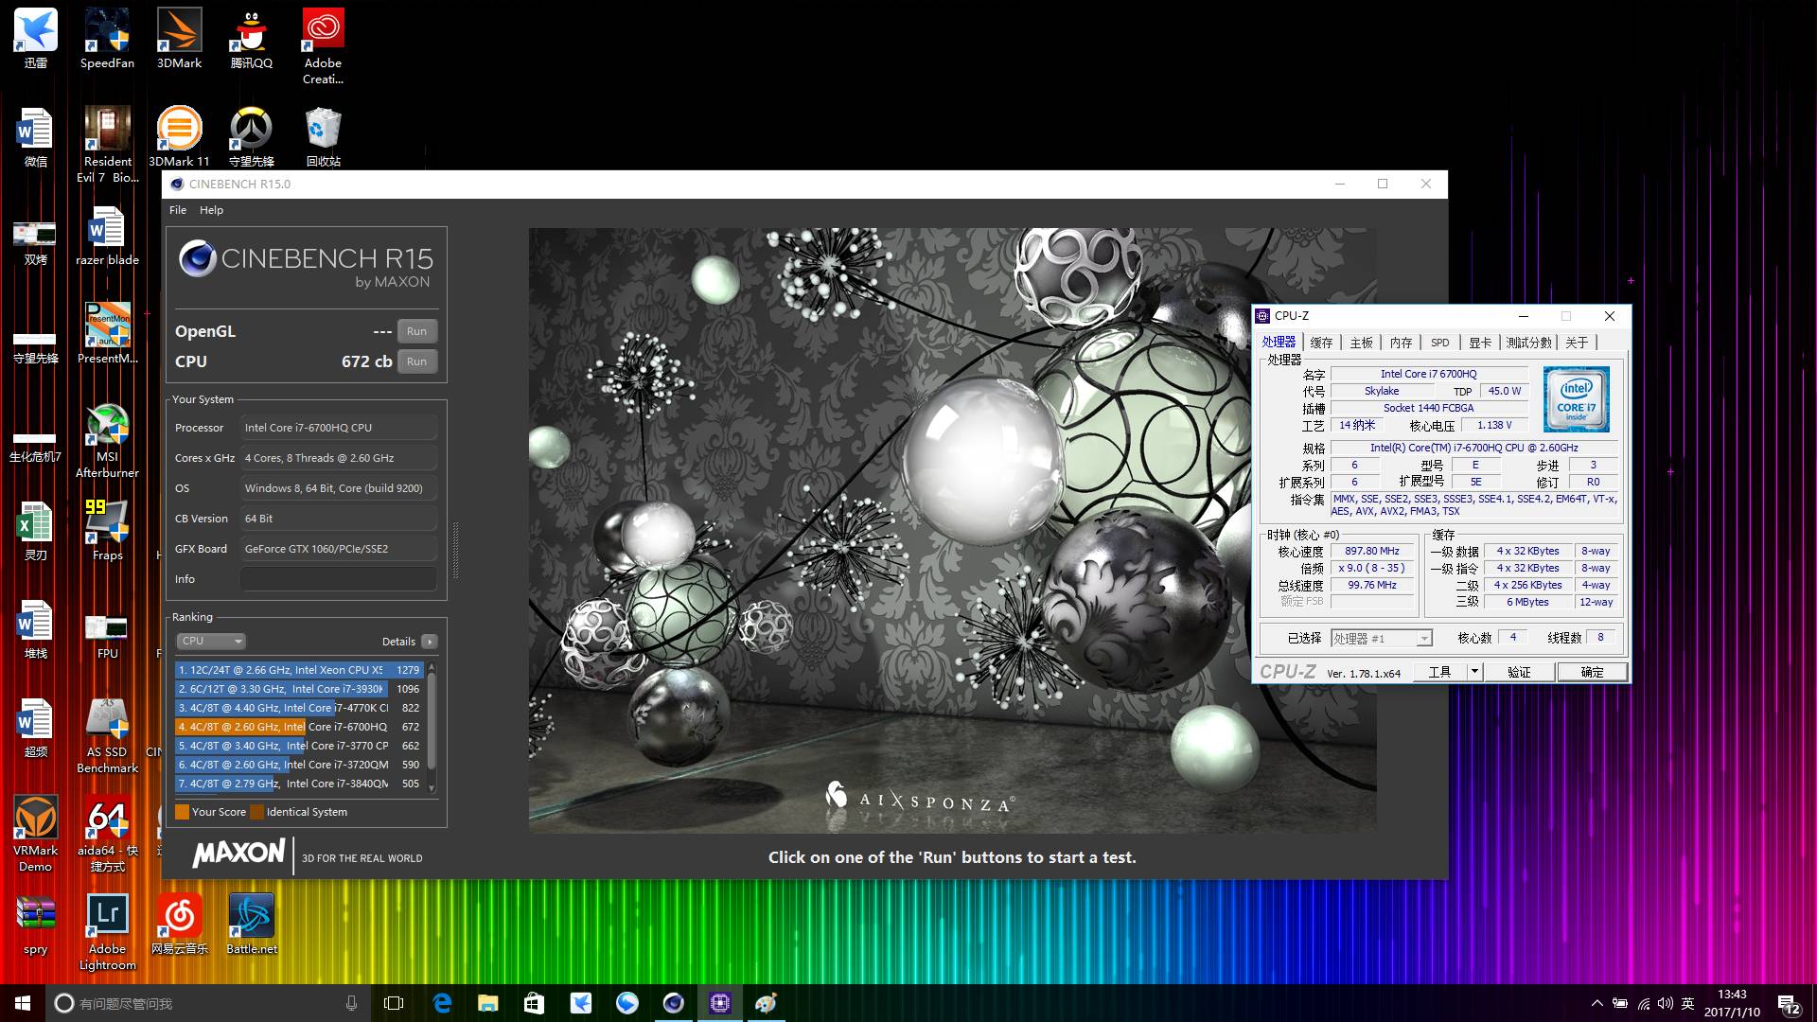Open the 处理器 #1 selector in CPU-Z
Image resolution: width=1817 pixels, height=1022 pixels.
point(1380,637)
